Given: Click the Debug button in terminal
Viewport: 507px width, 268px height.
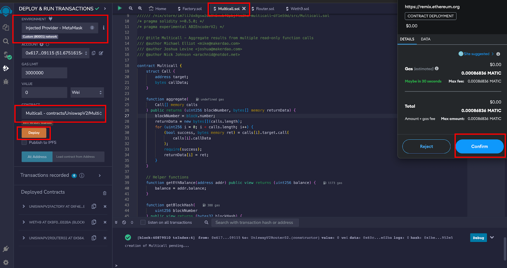Looking at the screenshot, I should click(x=478, y=238).
